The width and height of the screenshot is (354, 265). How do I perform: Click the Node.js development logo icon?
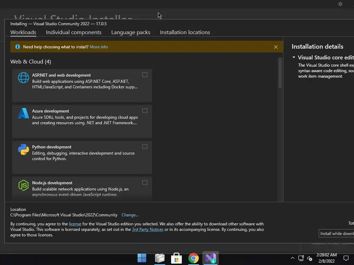[x=24, y=185]
